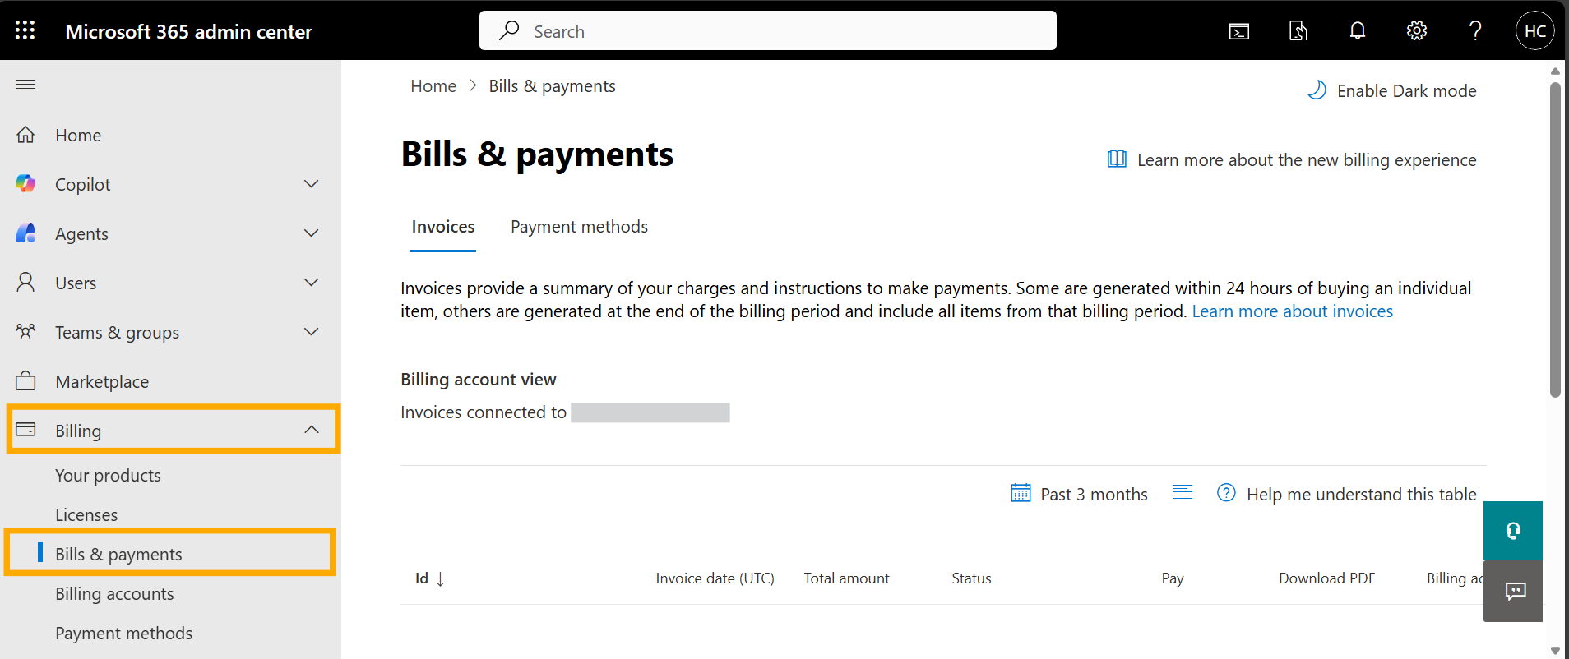1569x659 pixels.
Task: Expand the Teams & groups chevron
Action: pyautogui.click(x=311, y=332)
